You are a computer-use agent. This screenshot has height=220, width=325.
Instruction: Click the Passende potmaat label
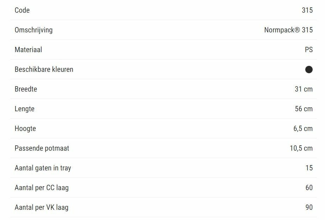tap(42, 148)
